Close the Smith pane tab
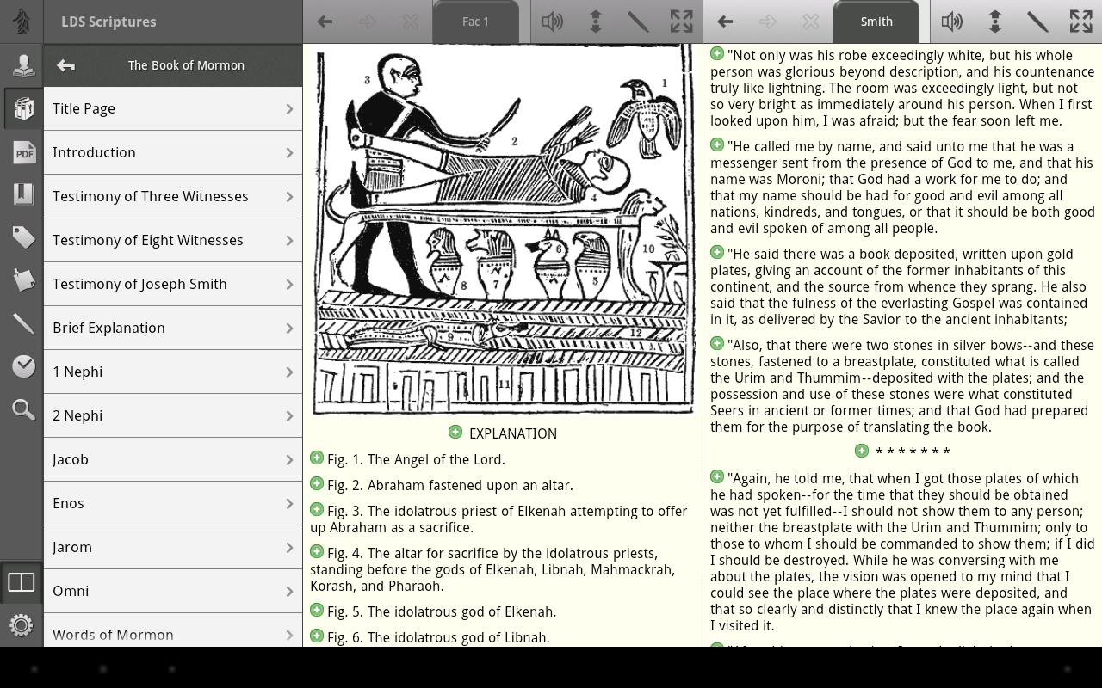This screenshot has width=1102, height=688. click(811, 21)
